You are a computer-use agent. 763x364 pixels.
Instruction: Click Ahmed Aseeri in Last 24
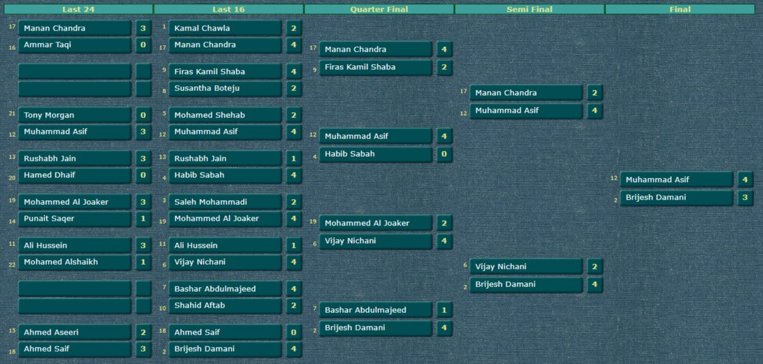click(75, 332)
